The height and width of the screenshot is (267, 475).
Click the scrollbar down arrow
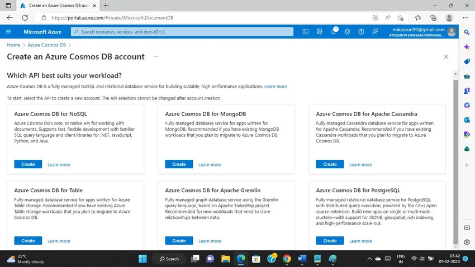[x=455, y=247]
